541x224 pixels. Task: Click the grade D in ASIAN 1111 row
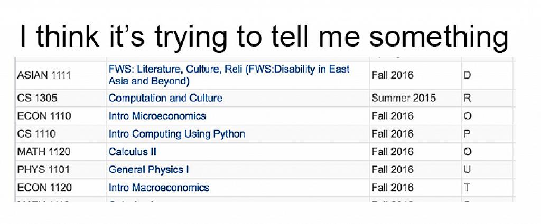coord(467,75)
